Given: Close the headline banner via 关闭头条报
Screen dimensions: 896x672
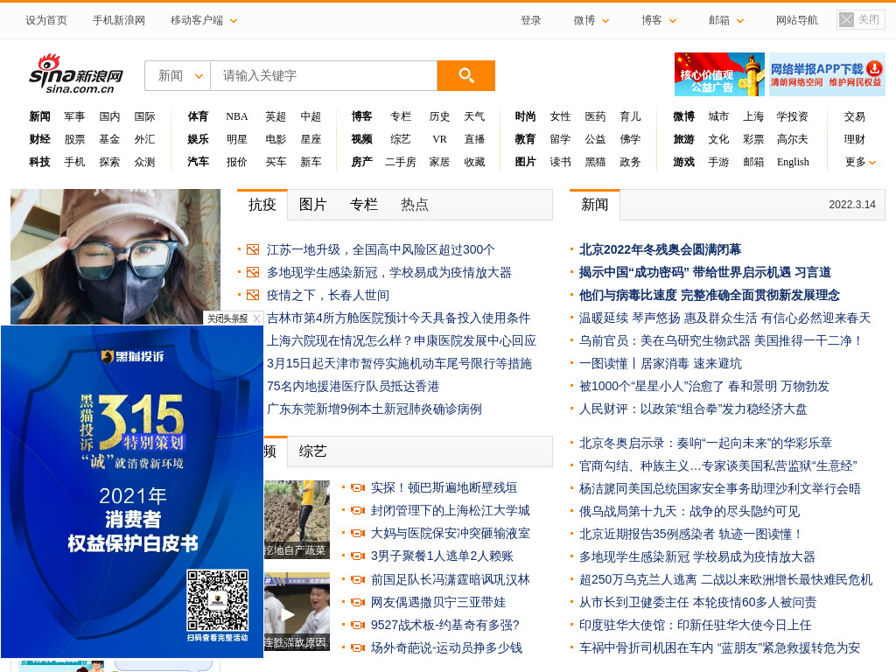Looking at the screenshot, I should pyautogui.click(x=233, y=318).
